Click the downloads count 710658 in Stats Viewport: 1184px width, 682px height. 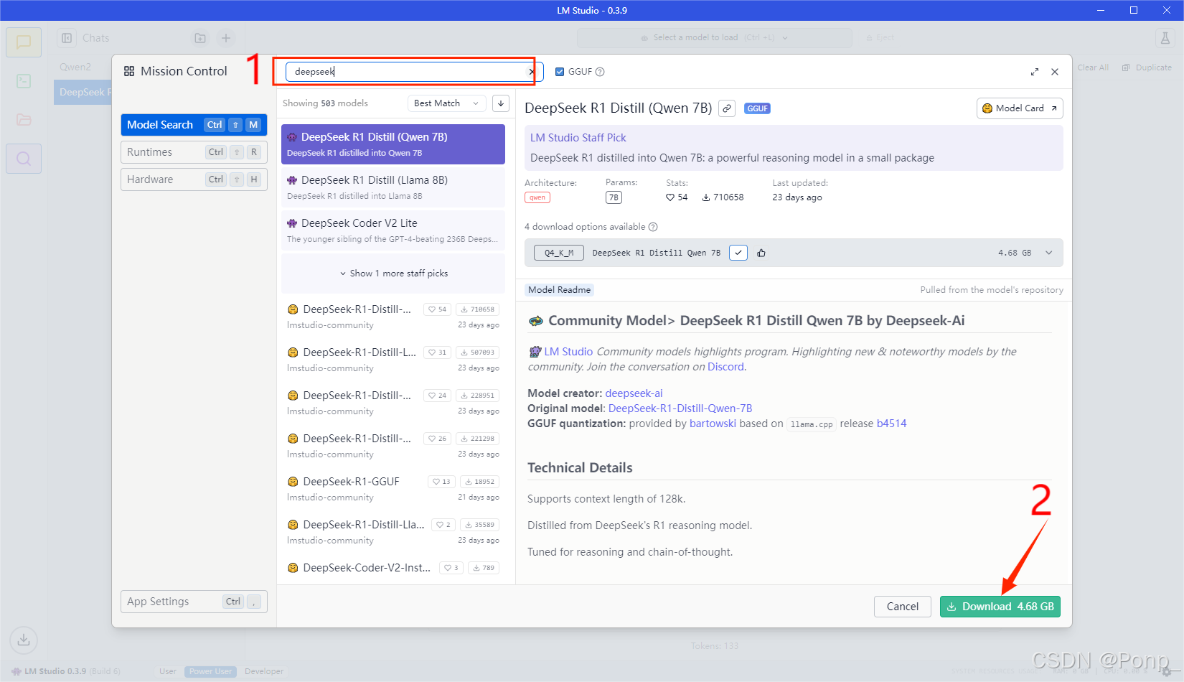(723, 197)
